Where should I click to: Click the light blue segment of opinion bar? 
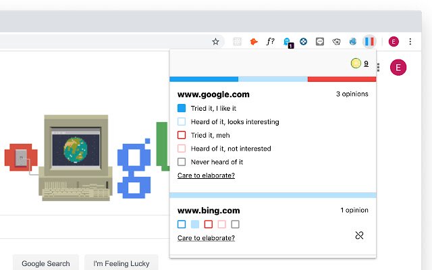pos(273,80)
